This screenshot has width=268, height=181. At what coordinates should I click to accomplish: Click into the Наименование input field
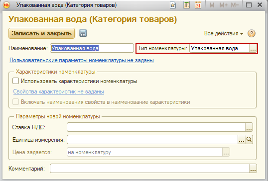(92, 48)
